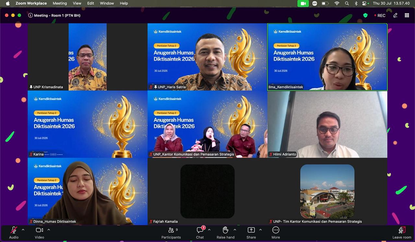Click muted mic icon beside UNP_Haris Satria
415x242 pixels.
(151, 87)
